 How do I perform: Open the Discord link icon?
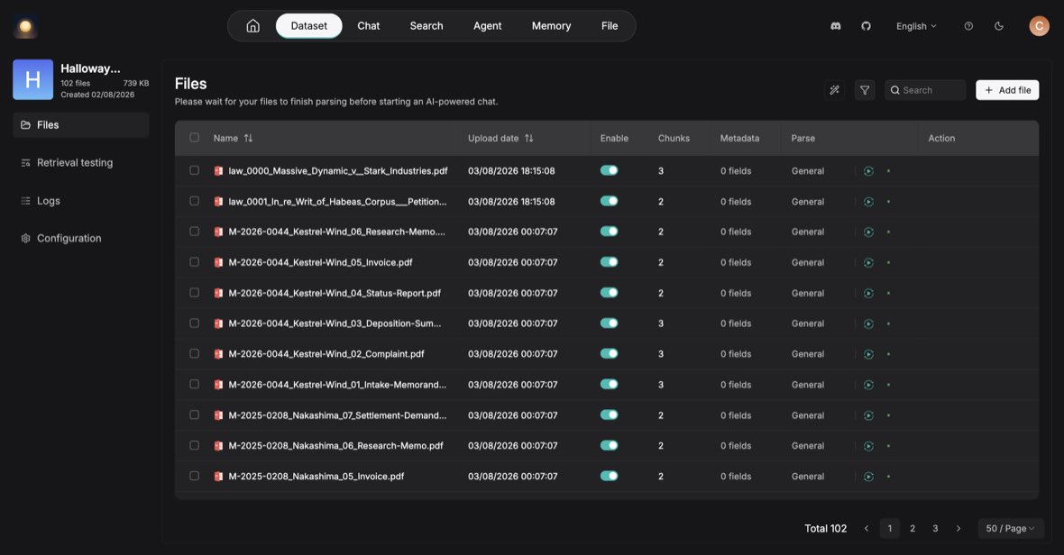835,26
